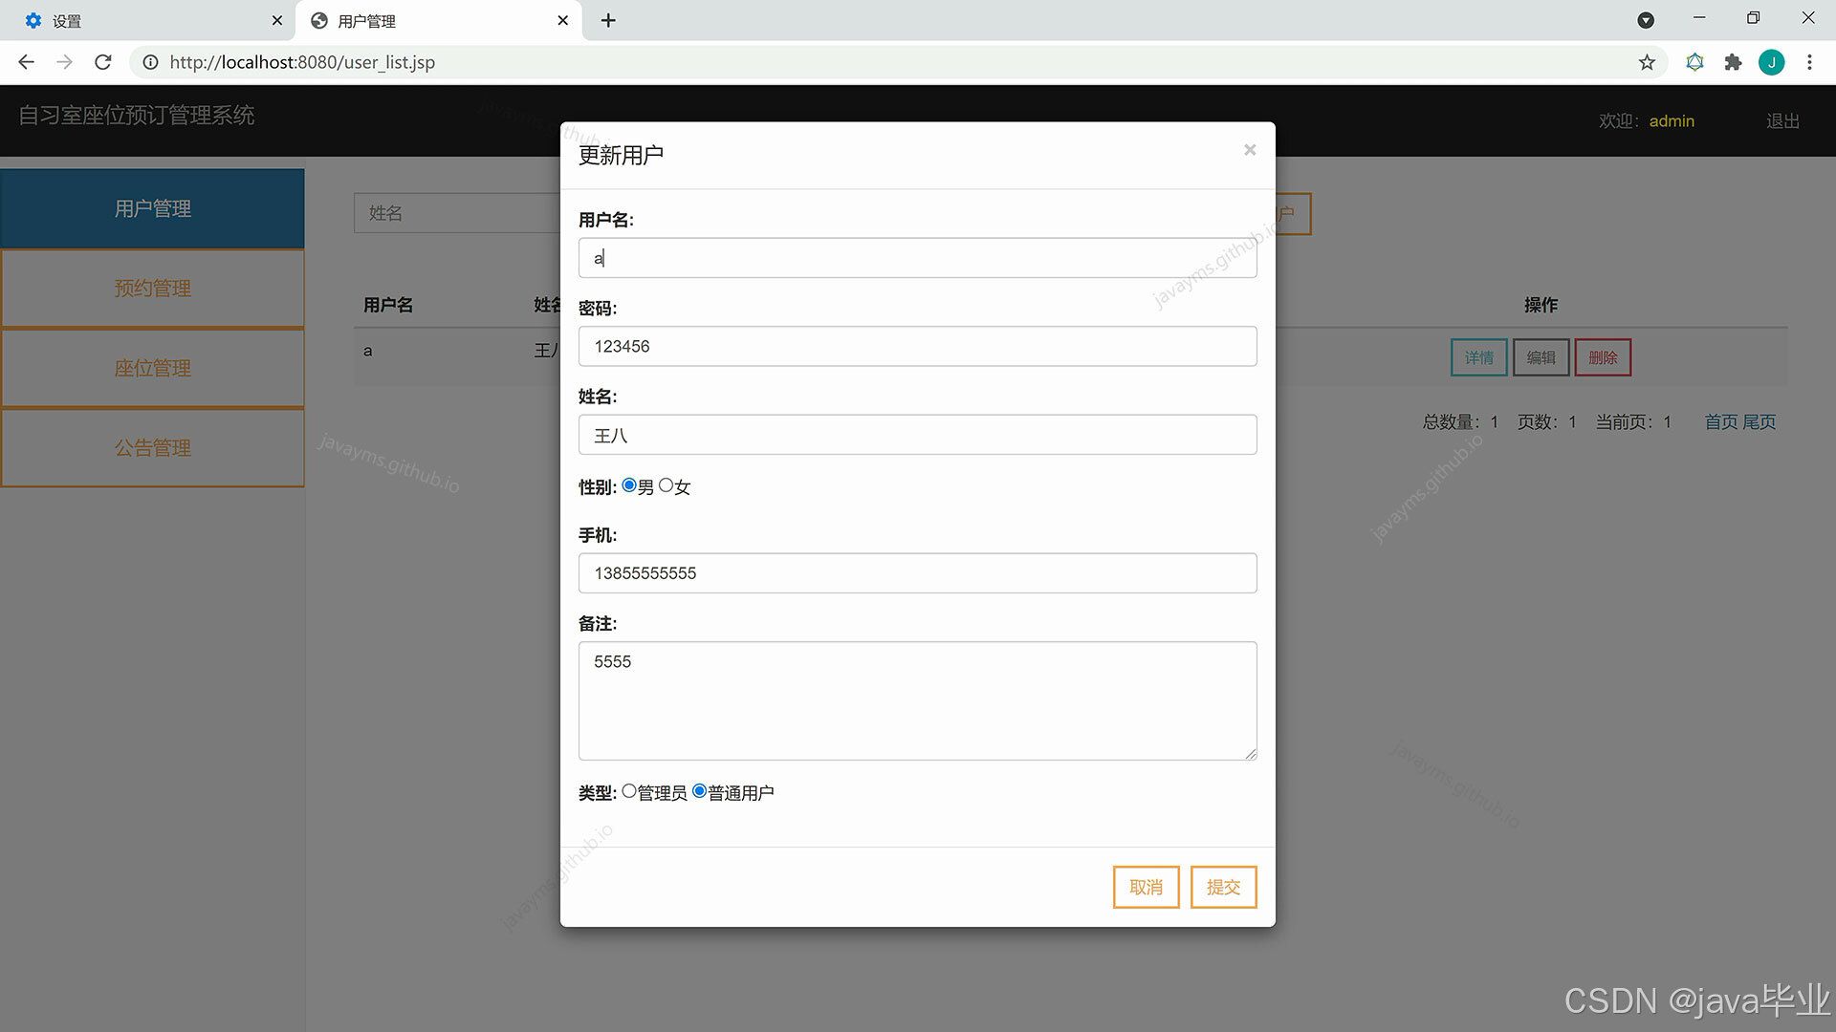This screenshot has width=1836, height=1032.
Task: Click the 取消 button
Action: pos(1146,888)
